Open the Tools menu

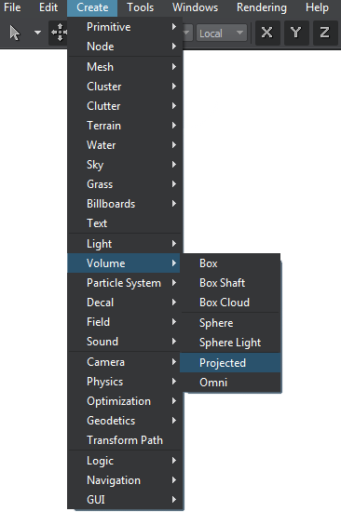tap(141, 7)
